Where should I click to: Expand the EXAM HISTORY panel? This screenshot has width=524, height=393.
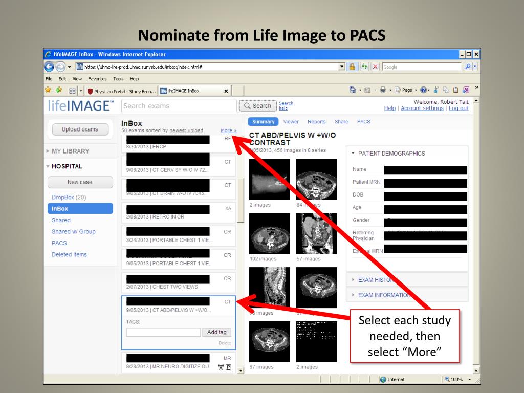point(353,280)
